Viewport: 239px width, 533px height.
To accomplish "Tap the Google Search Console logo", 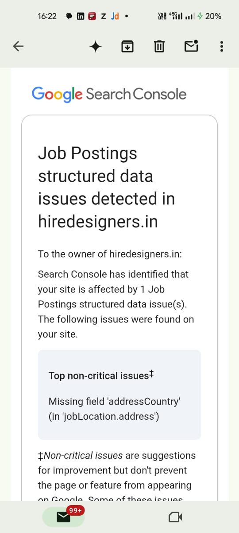I will [109, 94].
